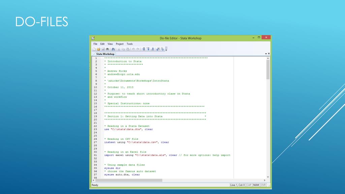Screen dimensions: 345x194
Task: Expand the toolbar options overflow arrow
Action: coord(166,49)
